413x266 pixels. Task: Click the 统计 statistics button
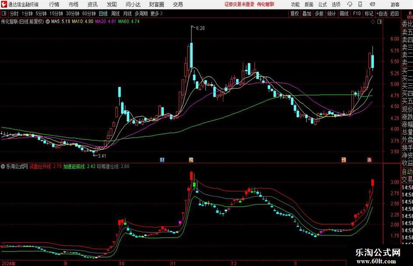[x=332, y=14]
